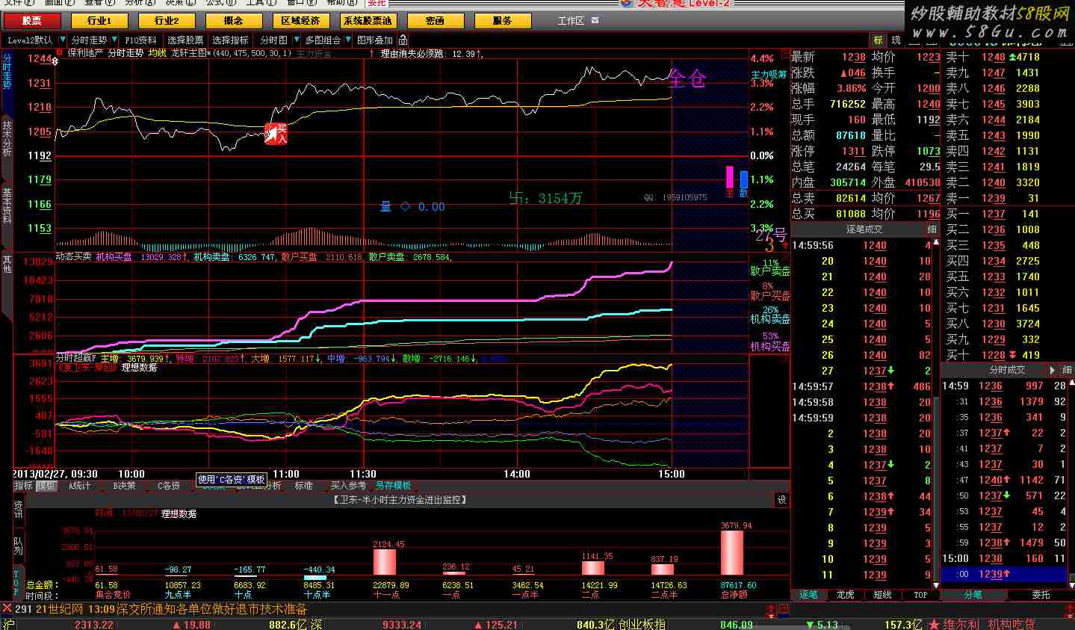Select the 指标 indicator tab

(x=24, y=486)
